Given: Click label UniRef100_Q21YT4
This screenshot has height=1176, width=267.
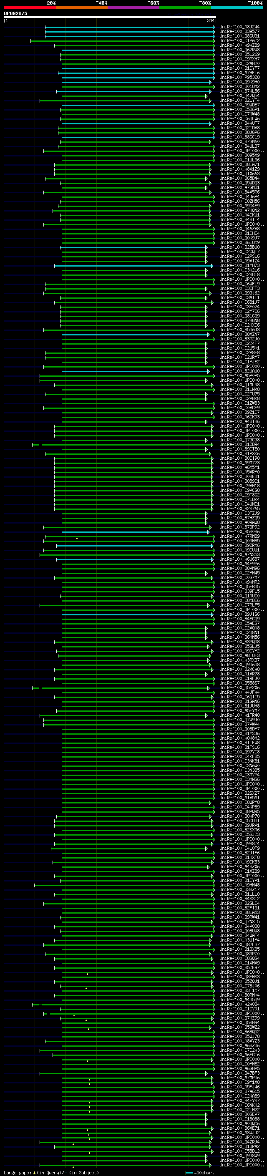Looking at the screenshot, I should tap(239, 101).
